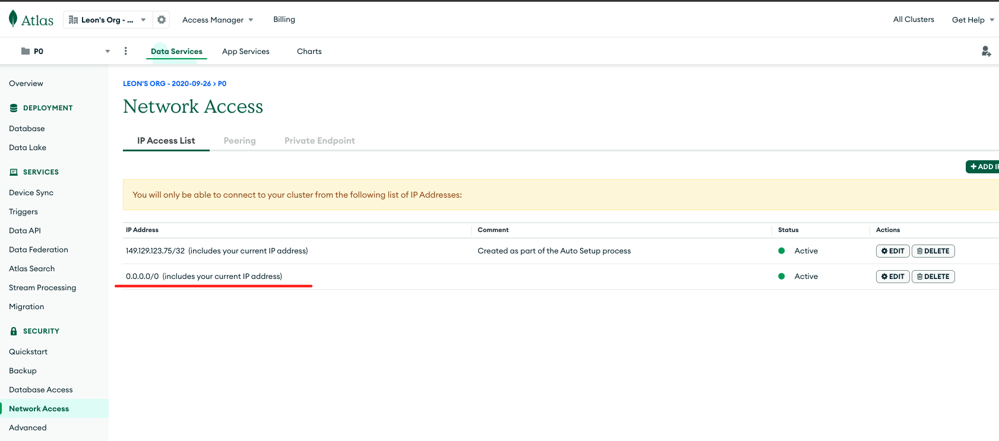Click the Status column header
This screenshot has width=999, height=441.
coord(788,230)
